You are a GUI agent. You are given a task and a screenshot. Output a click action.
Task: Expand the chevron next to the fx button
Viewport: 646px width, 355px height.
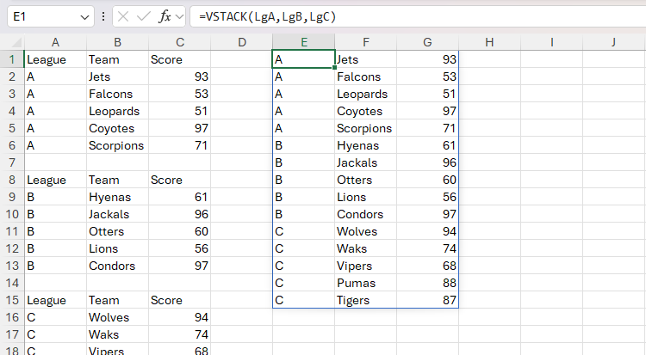pos(178,16)
